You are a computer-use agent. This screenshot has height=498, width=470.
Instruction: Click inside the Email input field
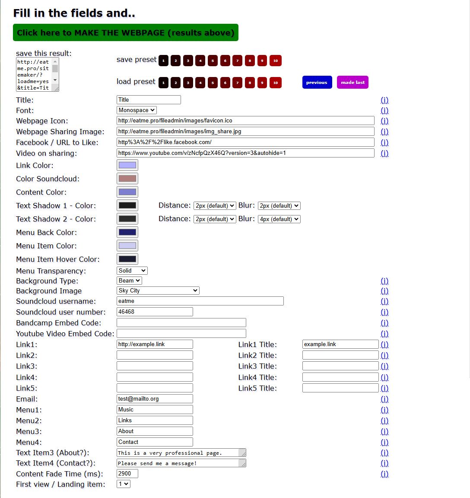tap(154, 398)
